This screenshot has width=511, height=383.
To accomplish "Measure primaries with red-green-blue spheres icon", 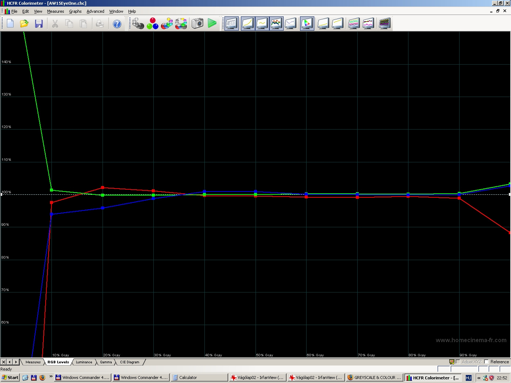I will coord(153,24).
